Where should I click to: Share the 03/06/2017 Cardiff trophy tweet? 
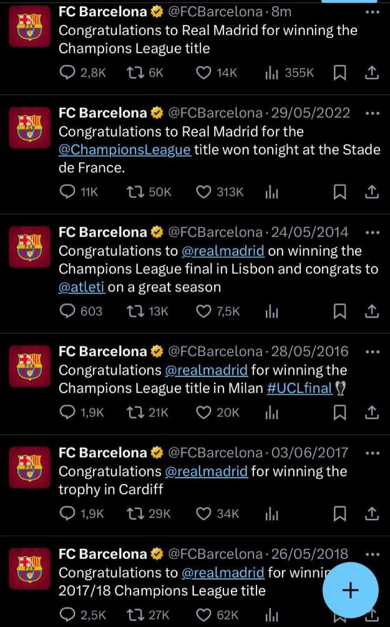click(x=371, y=513)
